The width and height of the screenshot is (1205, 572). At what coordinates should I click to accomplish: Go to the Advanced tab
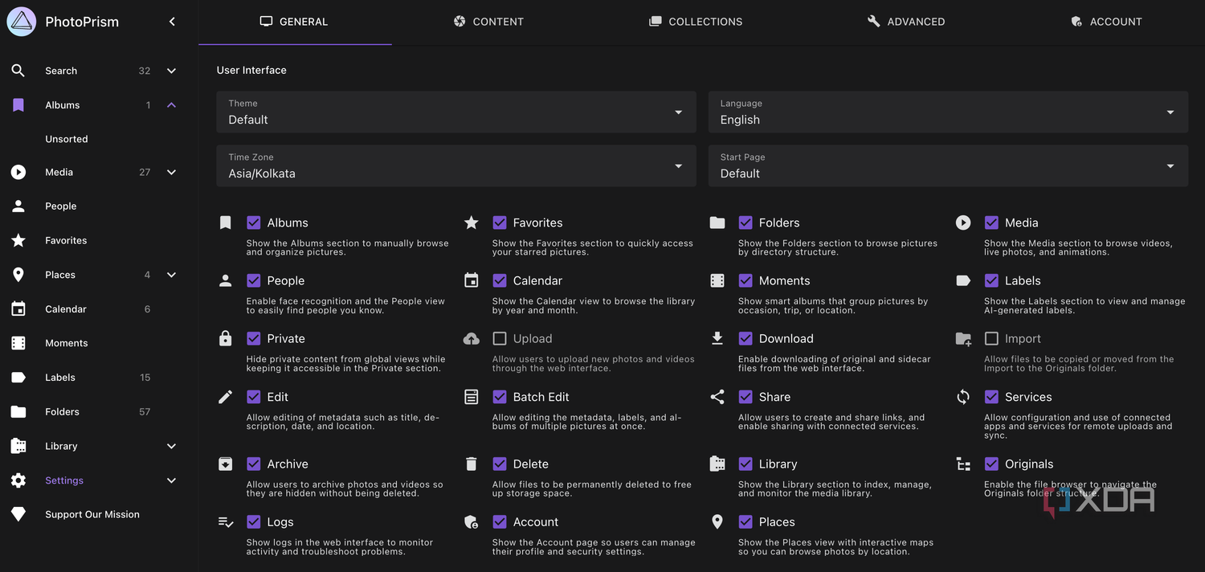[906, 22]
